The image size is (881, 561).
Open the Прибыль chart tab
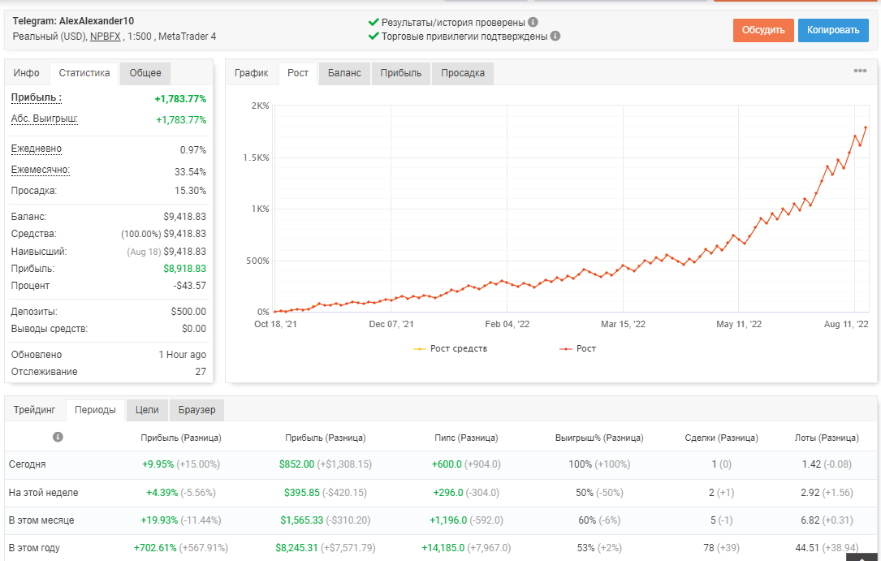(x=400, y=73)
